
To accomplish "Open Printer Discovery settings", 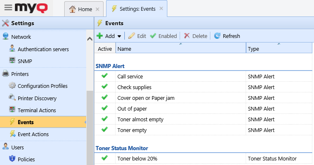I will pos(37,98).
